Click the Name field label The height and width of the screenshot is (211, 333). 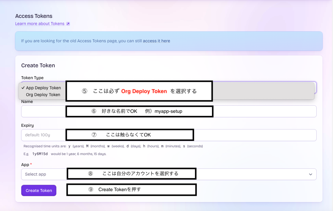click(27, 101)
